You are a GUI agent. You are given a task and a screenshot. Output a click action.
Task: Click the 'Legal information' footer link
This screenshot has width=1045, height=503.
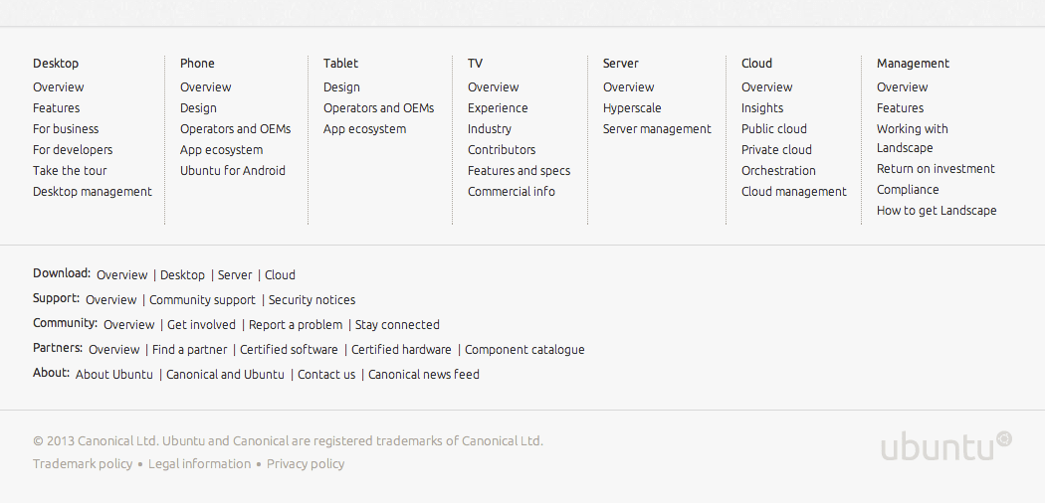(x=200, y=464)
